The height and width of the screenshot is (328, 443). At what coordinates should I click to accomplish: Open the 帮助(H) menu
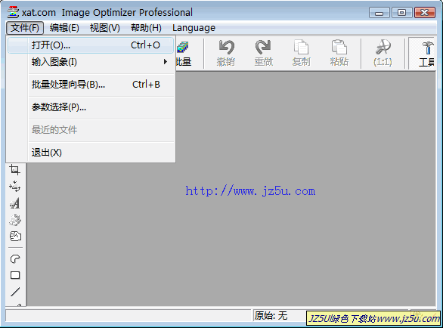tap(146, 28)
